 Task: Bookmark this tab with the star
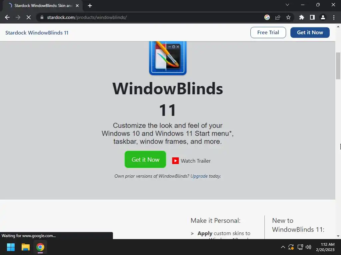click(x=288, y=17)
